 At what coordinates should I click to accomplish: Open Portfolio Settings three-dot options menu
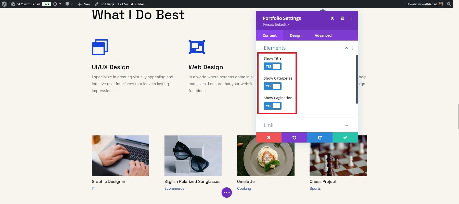351,18
